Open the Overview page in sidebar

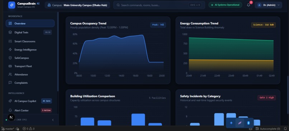[x=30, y=23]
